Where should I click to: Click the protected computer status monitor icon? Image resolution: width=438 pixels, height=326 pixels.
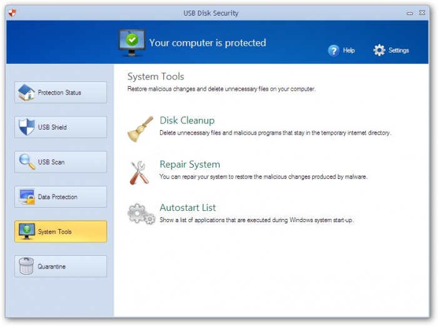pos(132,43)
